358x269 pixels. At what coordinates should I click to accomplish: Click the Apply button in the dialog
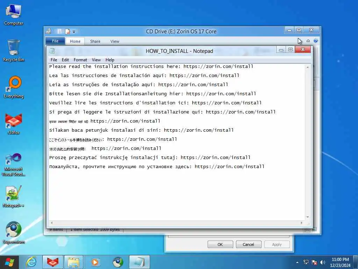click(277, 244)
